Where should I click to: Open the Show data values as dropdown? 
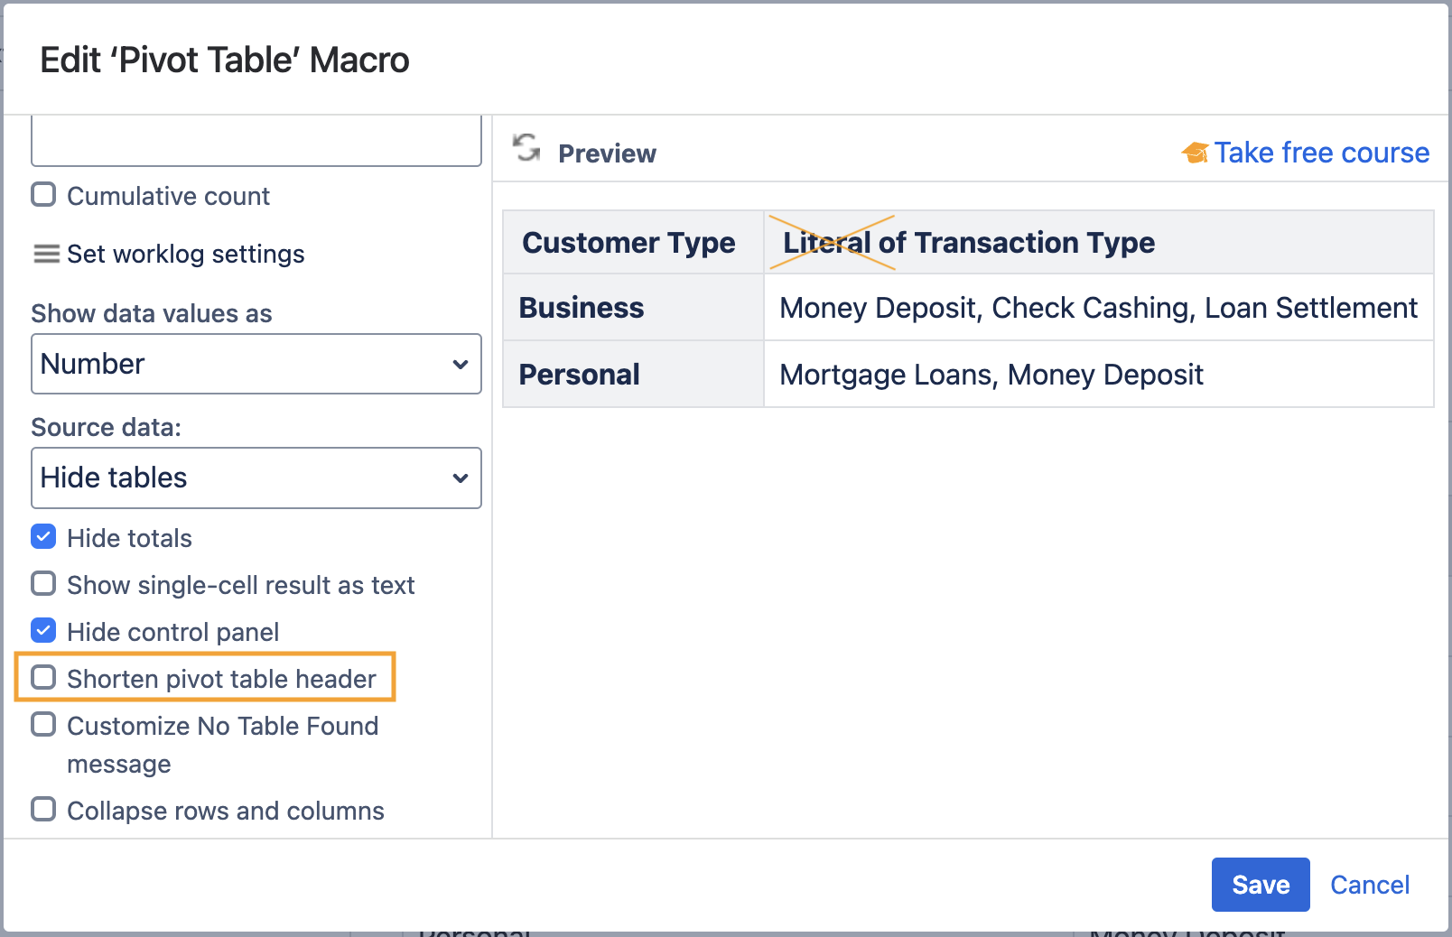[x=256, y=364]
